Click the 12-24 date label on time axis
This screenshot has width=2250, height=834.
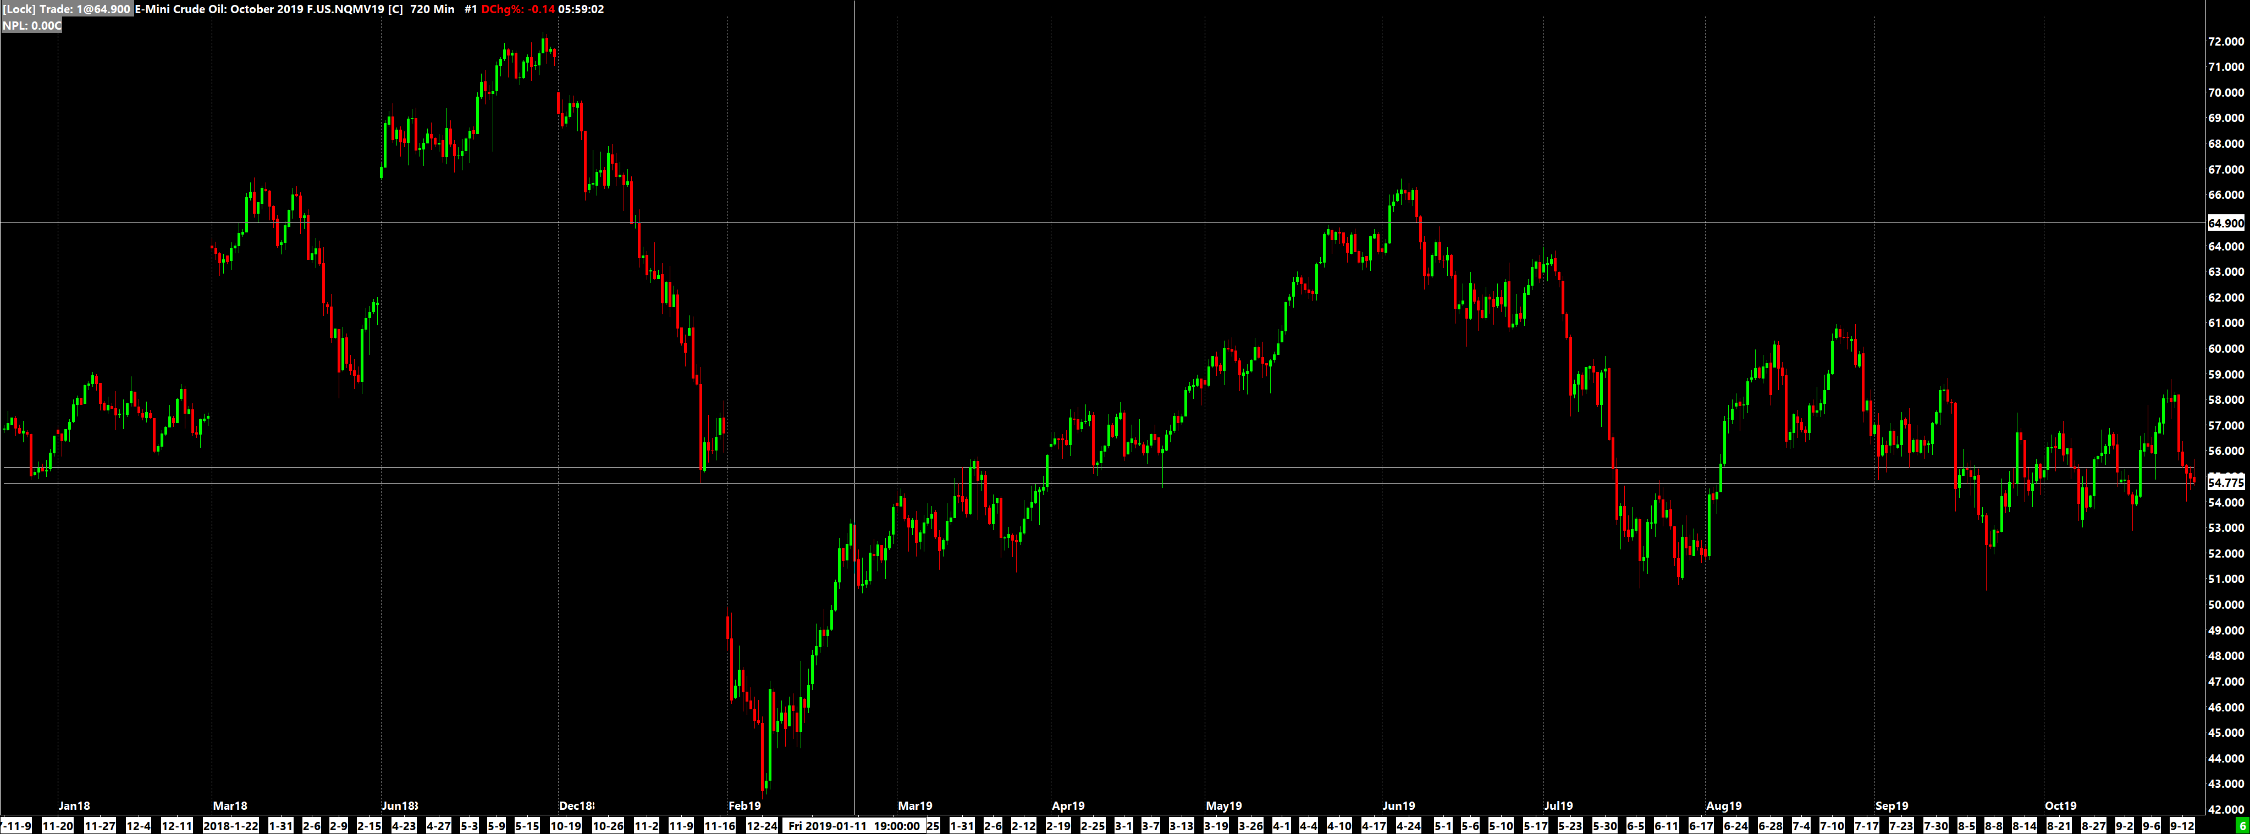pyautogui.click(x=762, y=825)
